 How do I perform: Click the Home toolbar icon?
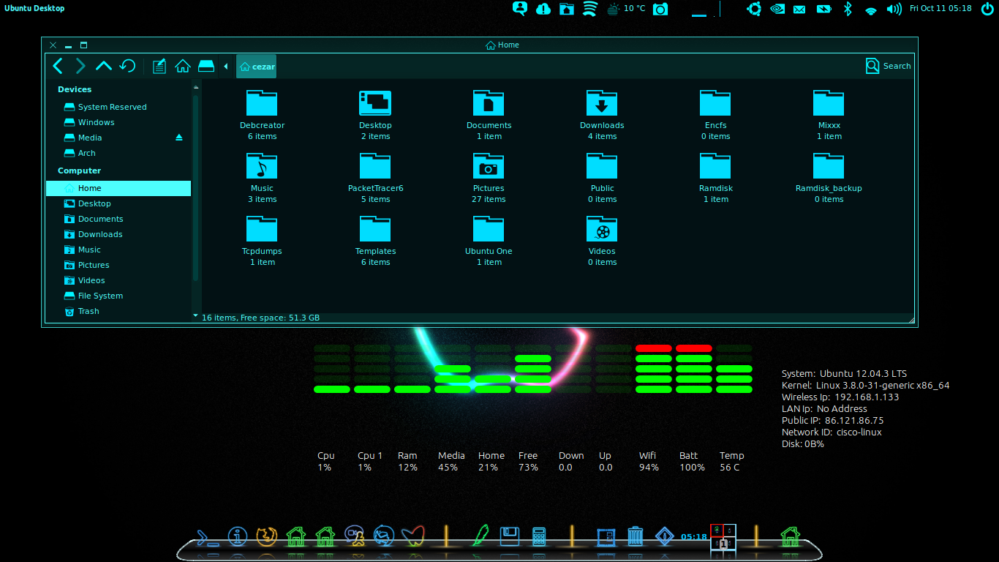[x=183, y=66]
